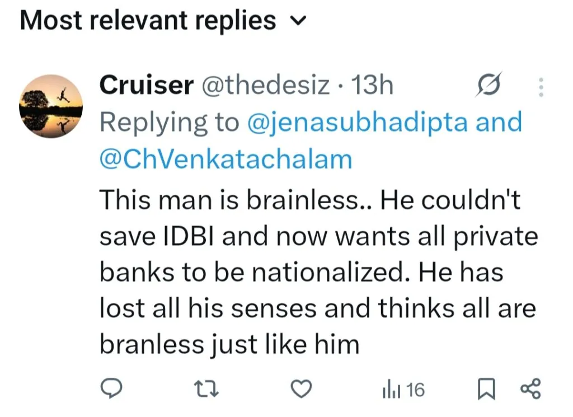Viewport: 573px width, 417px height.
Task: Open the view analytics bar chart icon
Action: [x=389, y=389]
